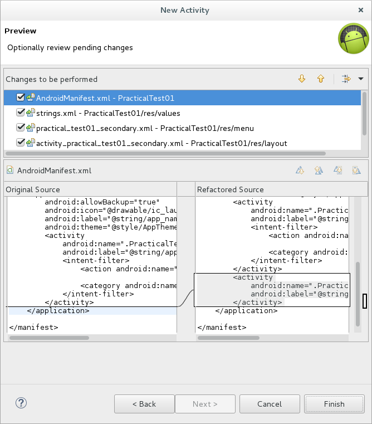Click the AndroidManifest.xml compare viewer file icon

[x=10, y=170]
